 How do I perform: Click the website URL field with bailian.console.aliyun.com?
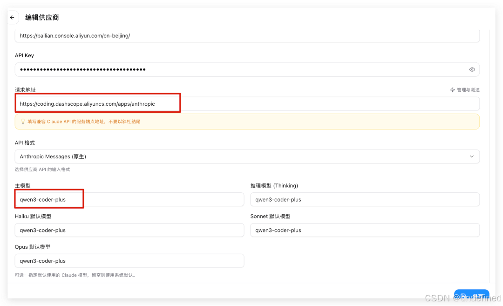(247, 35)
